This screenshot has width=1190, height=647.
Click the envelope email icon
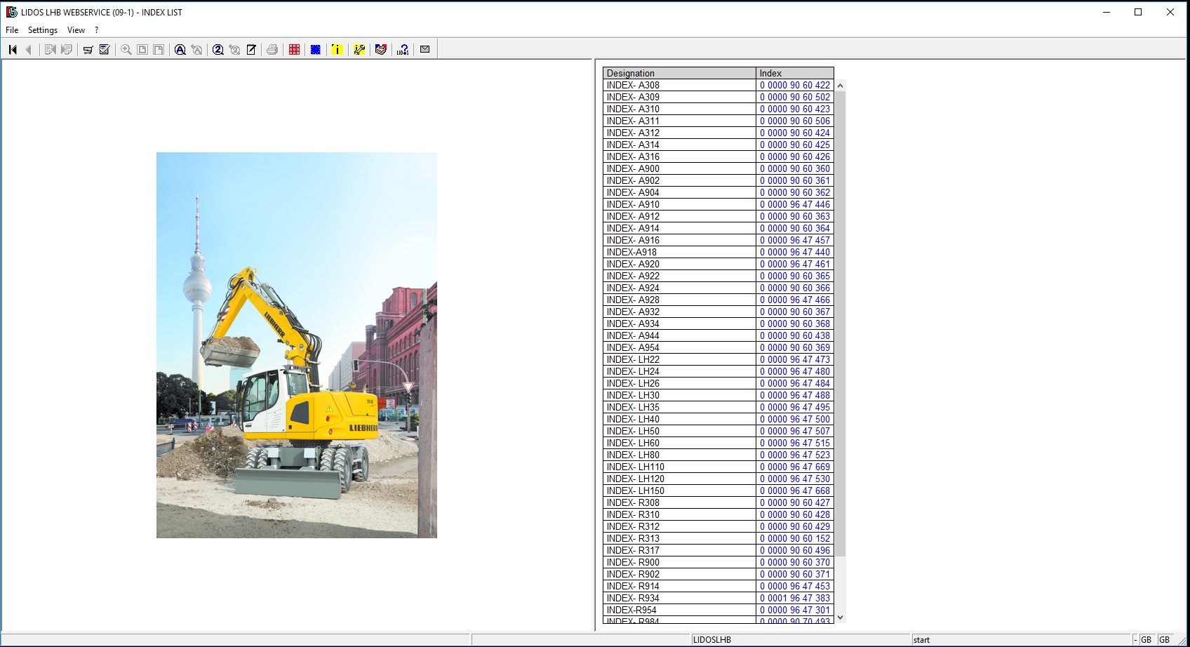[424, 49]
